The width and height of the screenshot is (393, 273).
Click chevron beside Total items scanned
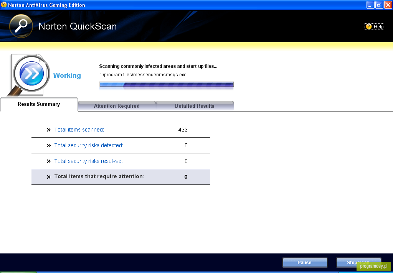49,130
